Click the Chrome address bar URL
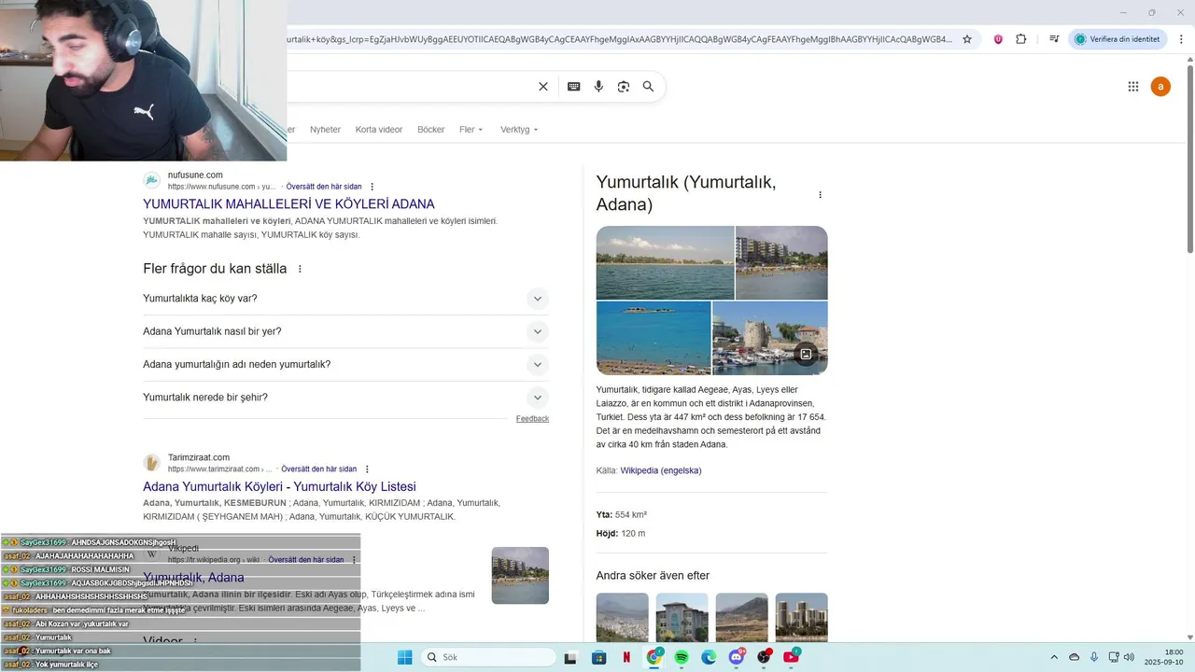The image size is (1195, 672). tap(620, 39)
